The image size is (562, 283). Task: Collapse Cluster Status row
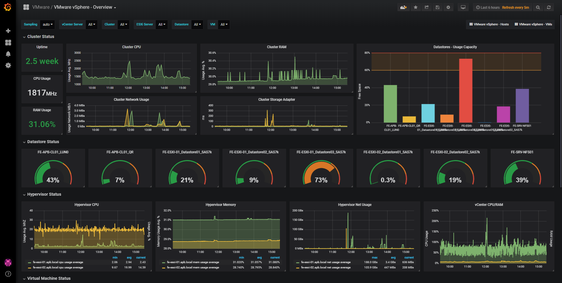click(x=41, y=37)
